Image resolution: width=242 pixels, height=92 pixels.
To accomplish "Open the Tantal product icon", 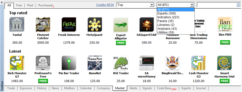I will [17, 24].
